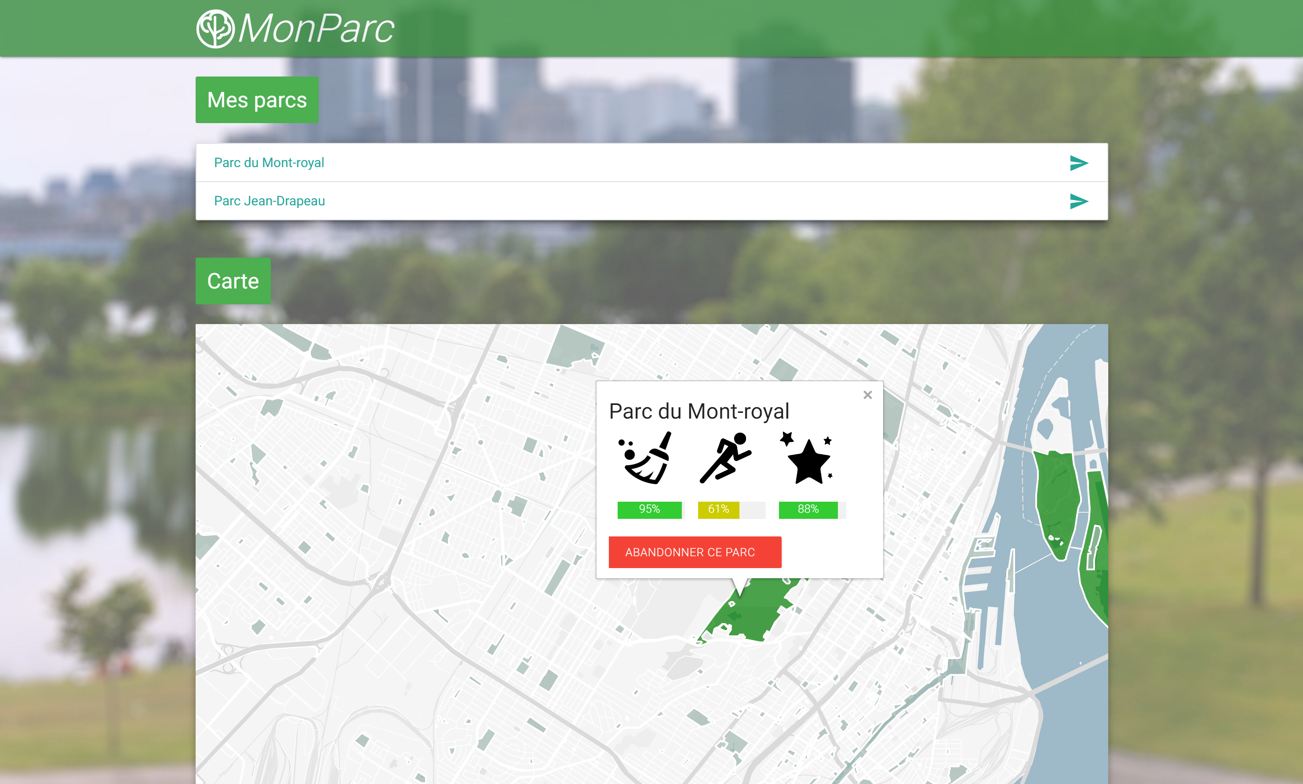This screenshot has height=784, width=1303.
Task: Click the send arrow for Parc Jean-Drapeau
Action: pos(1078,201)
